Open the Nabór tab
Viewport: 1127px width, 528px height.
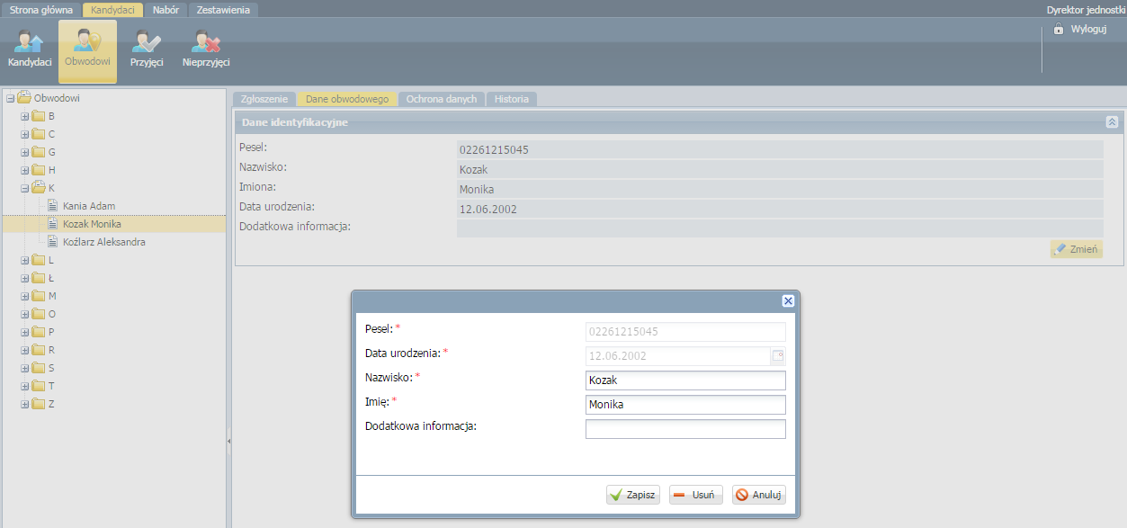click(165, 10)
